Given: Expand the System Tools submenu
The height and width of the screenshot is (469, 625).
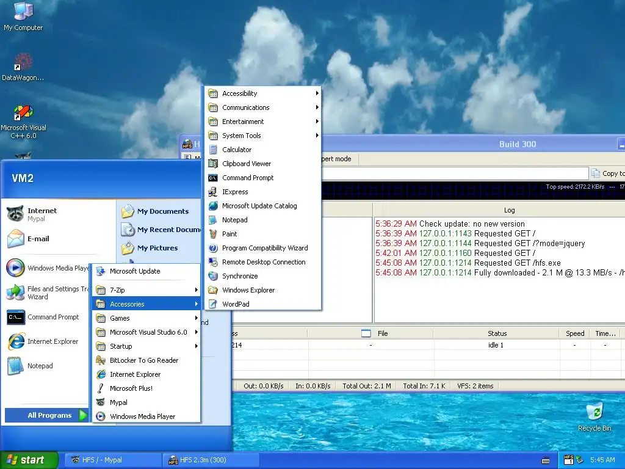Looking at the screenshot, I should point(262,136).
